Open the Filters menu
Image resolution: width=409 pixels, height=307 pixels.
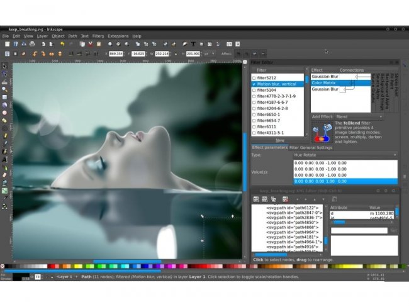(98, 36)
